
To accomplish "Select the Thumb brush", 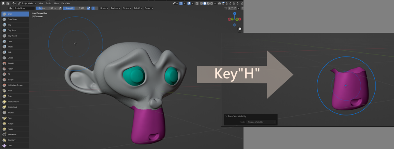I will coord(15,113).
